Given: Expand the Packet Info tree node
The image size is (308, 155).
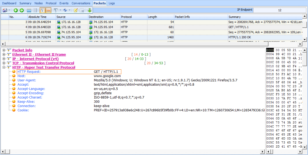Looking at the screenshot, I should [x=4, y=50].
